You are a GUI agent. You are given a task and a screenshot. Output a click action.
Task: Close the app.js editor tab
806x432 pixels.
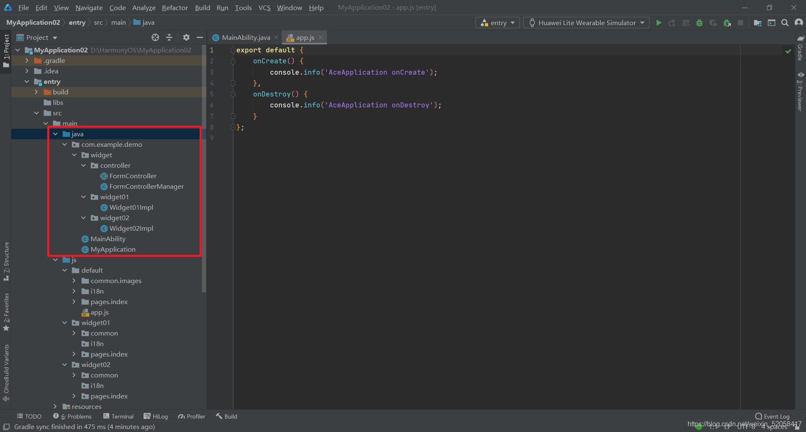click(x=321, y=37)
